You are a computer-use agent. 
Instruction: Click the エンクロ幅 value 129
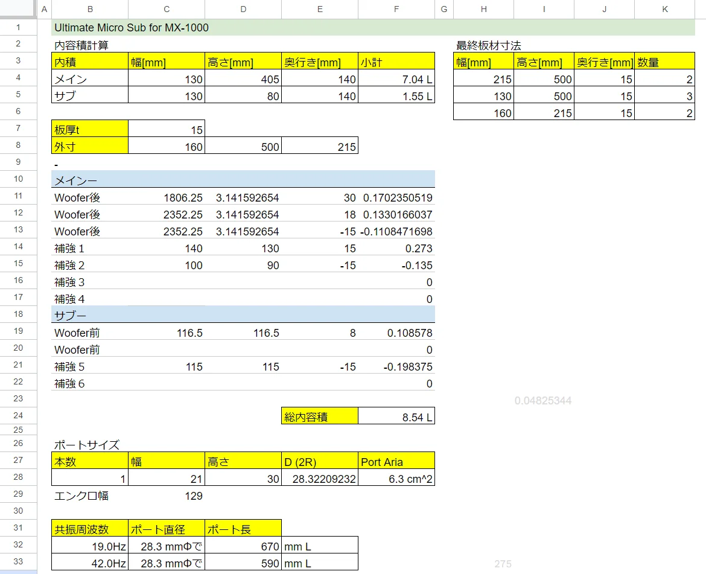tap(167, 496)
